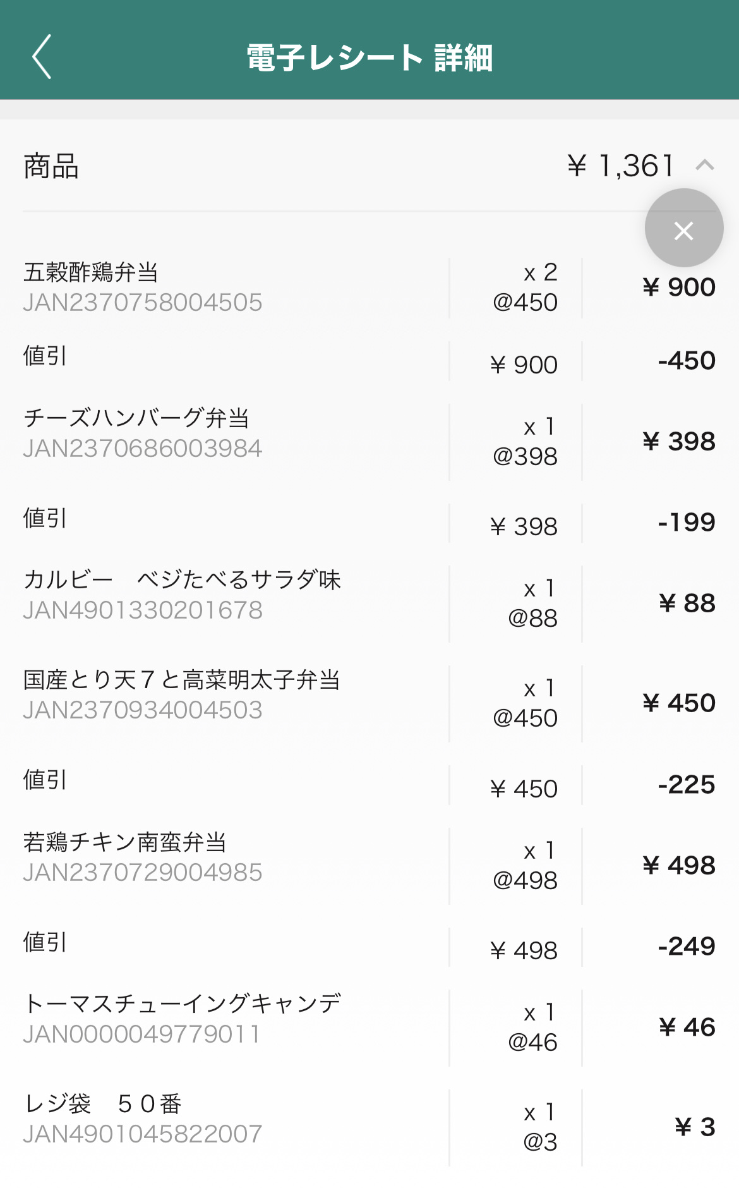This screenshot has height=1188, width=739.
Task: Select 国産とり天7と高菜明太子弁当 entry
Action: coord(182,680)
